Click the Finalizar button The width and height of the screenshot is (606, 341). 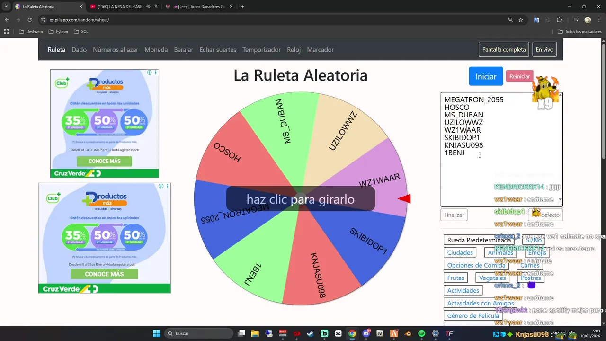tap(454, 215)
